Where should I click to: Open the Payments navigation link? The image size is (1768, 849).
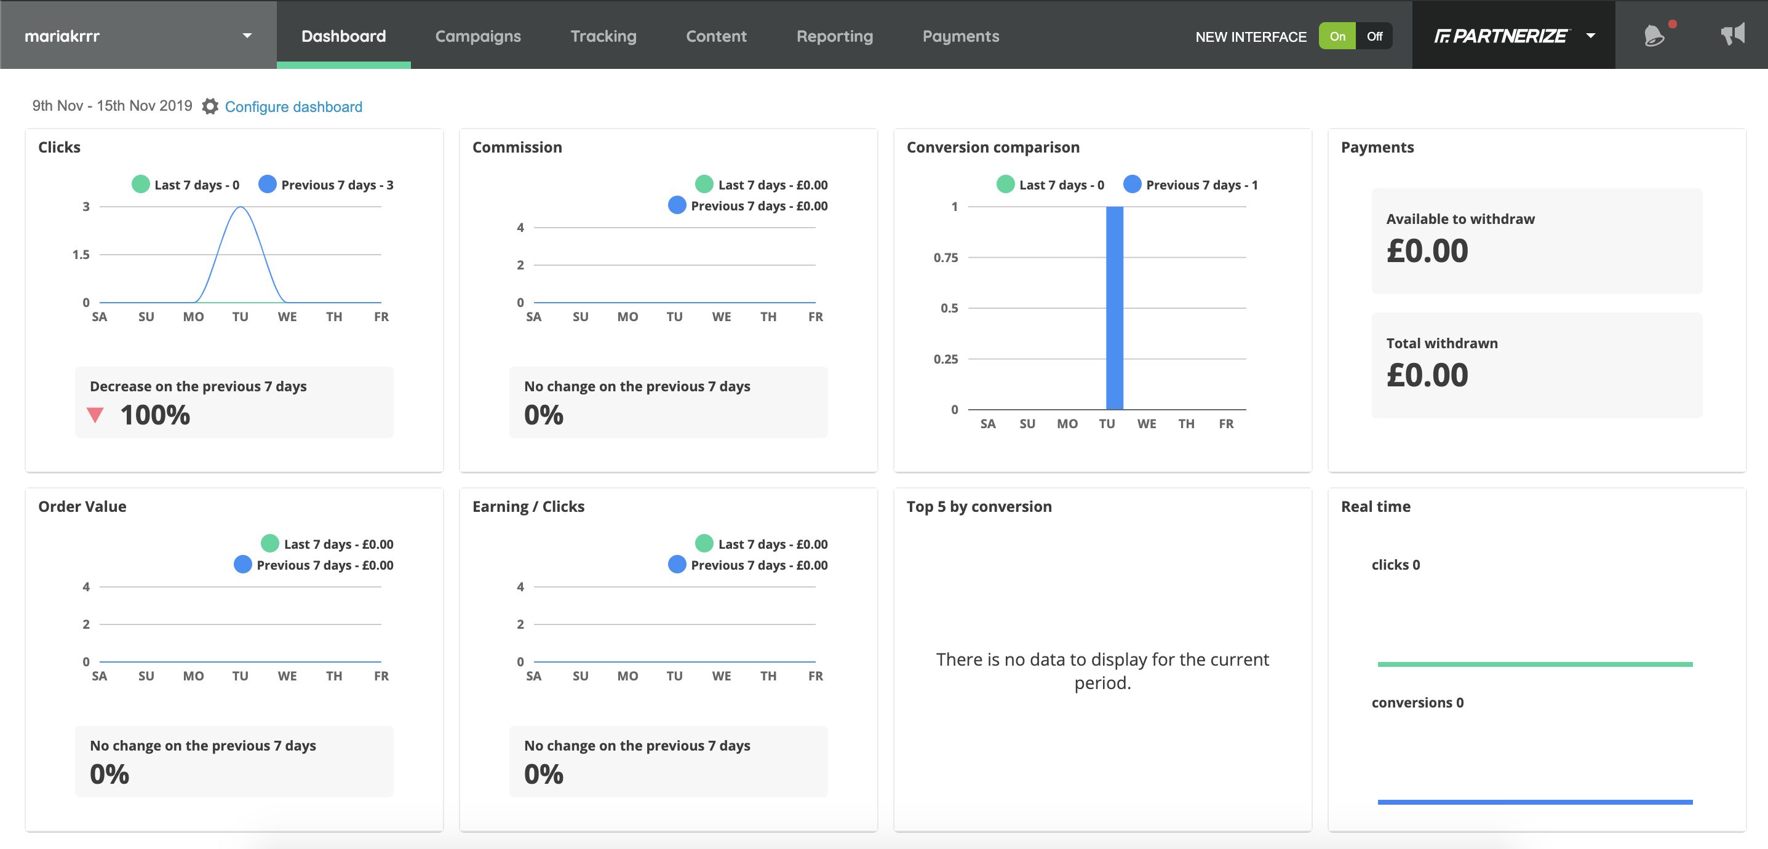point(960,36)
